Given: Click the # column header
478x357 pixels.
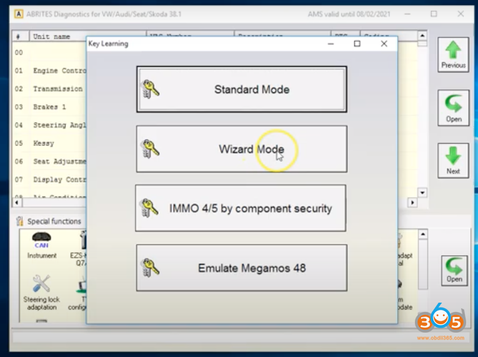Looking at the screenshot, I should click(21, 36).
